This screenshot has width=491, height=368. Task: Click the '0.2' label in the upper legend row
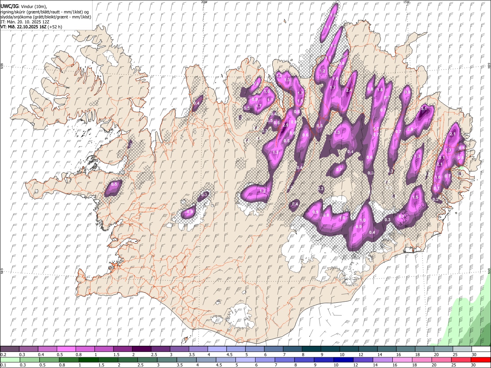(x=3, y=355)
